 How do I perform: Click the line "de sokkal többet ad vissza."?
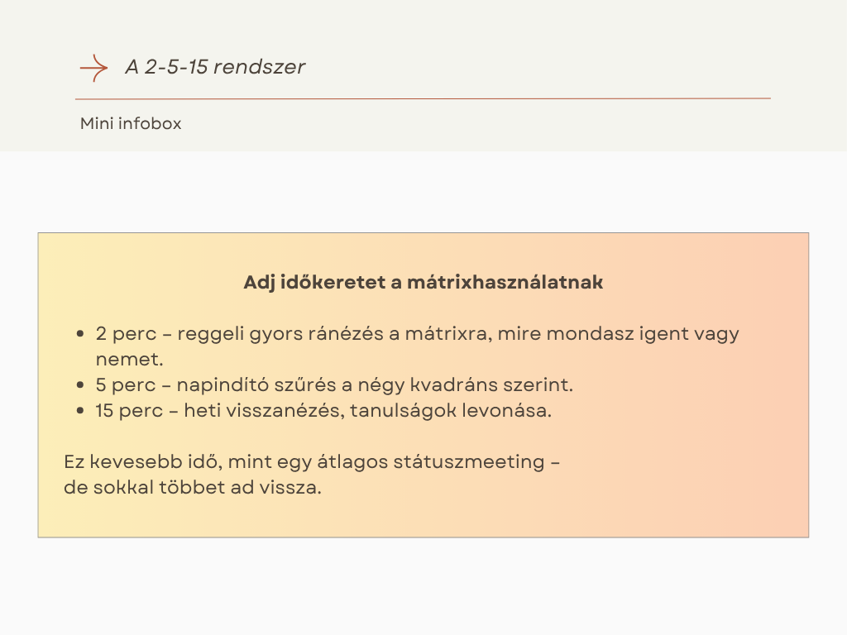[x=192, y=487]
